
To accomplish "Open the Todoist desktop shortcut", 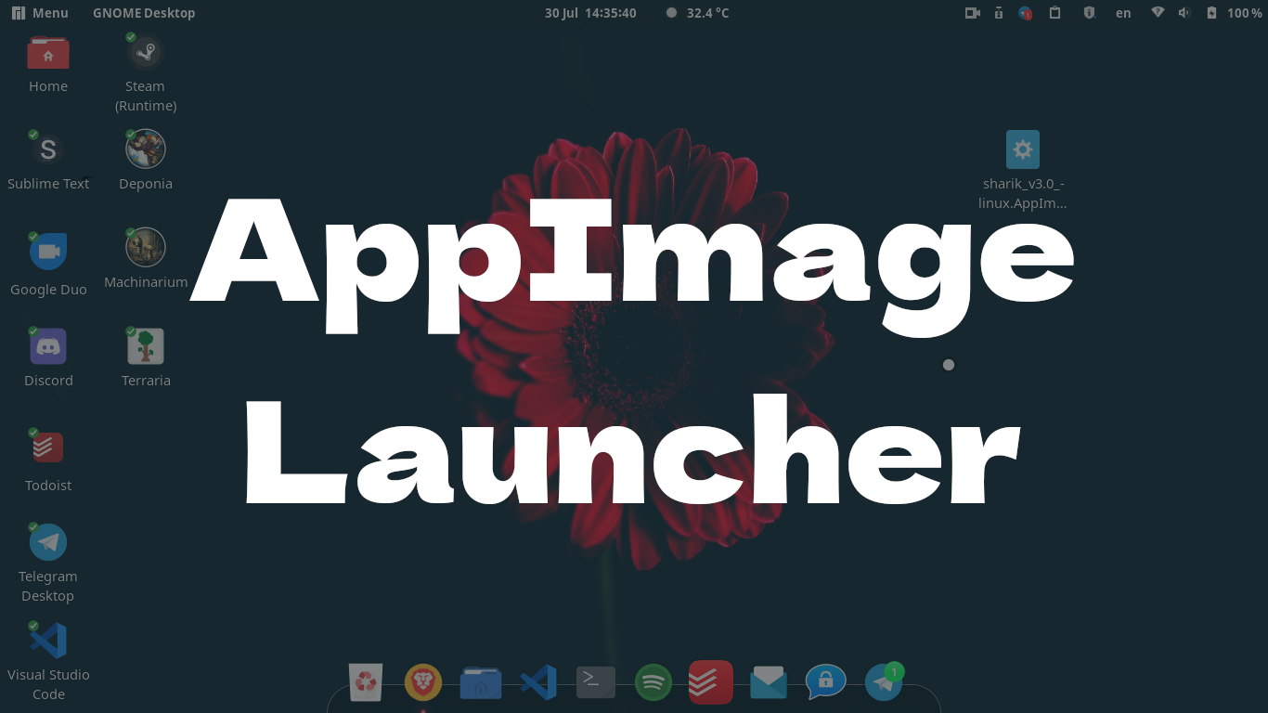I will [x=48, y=448].
